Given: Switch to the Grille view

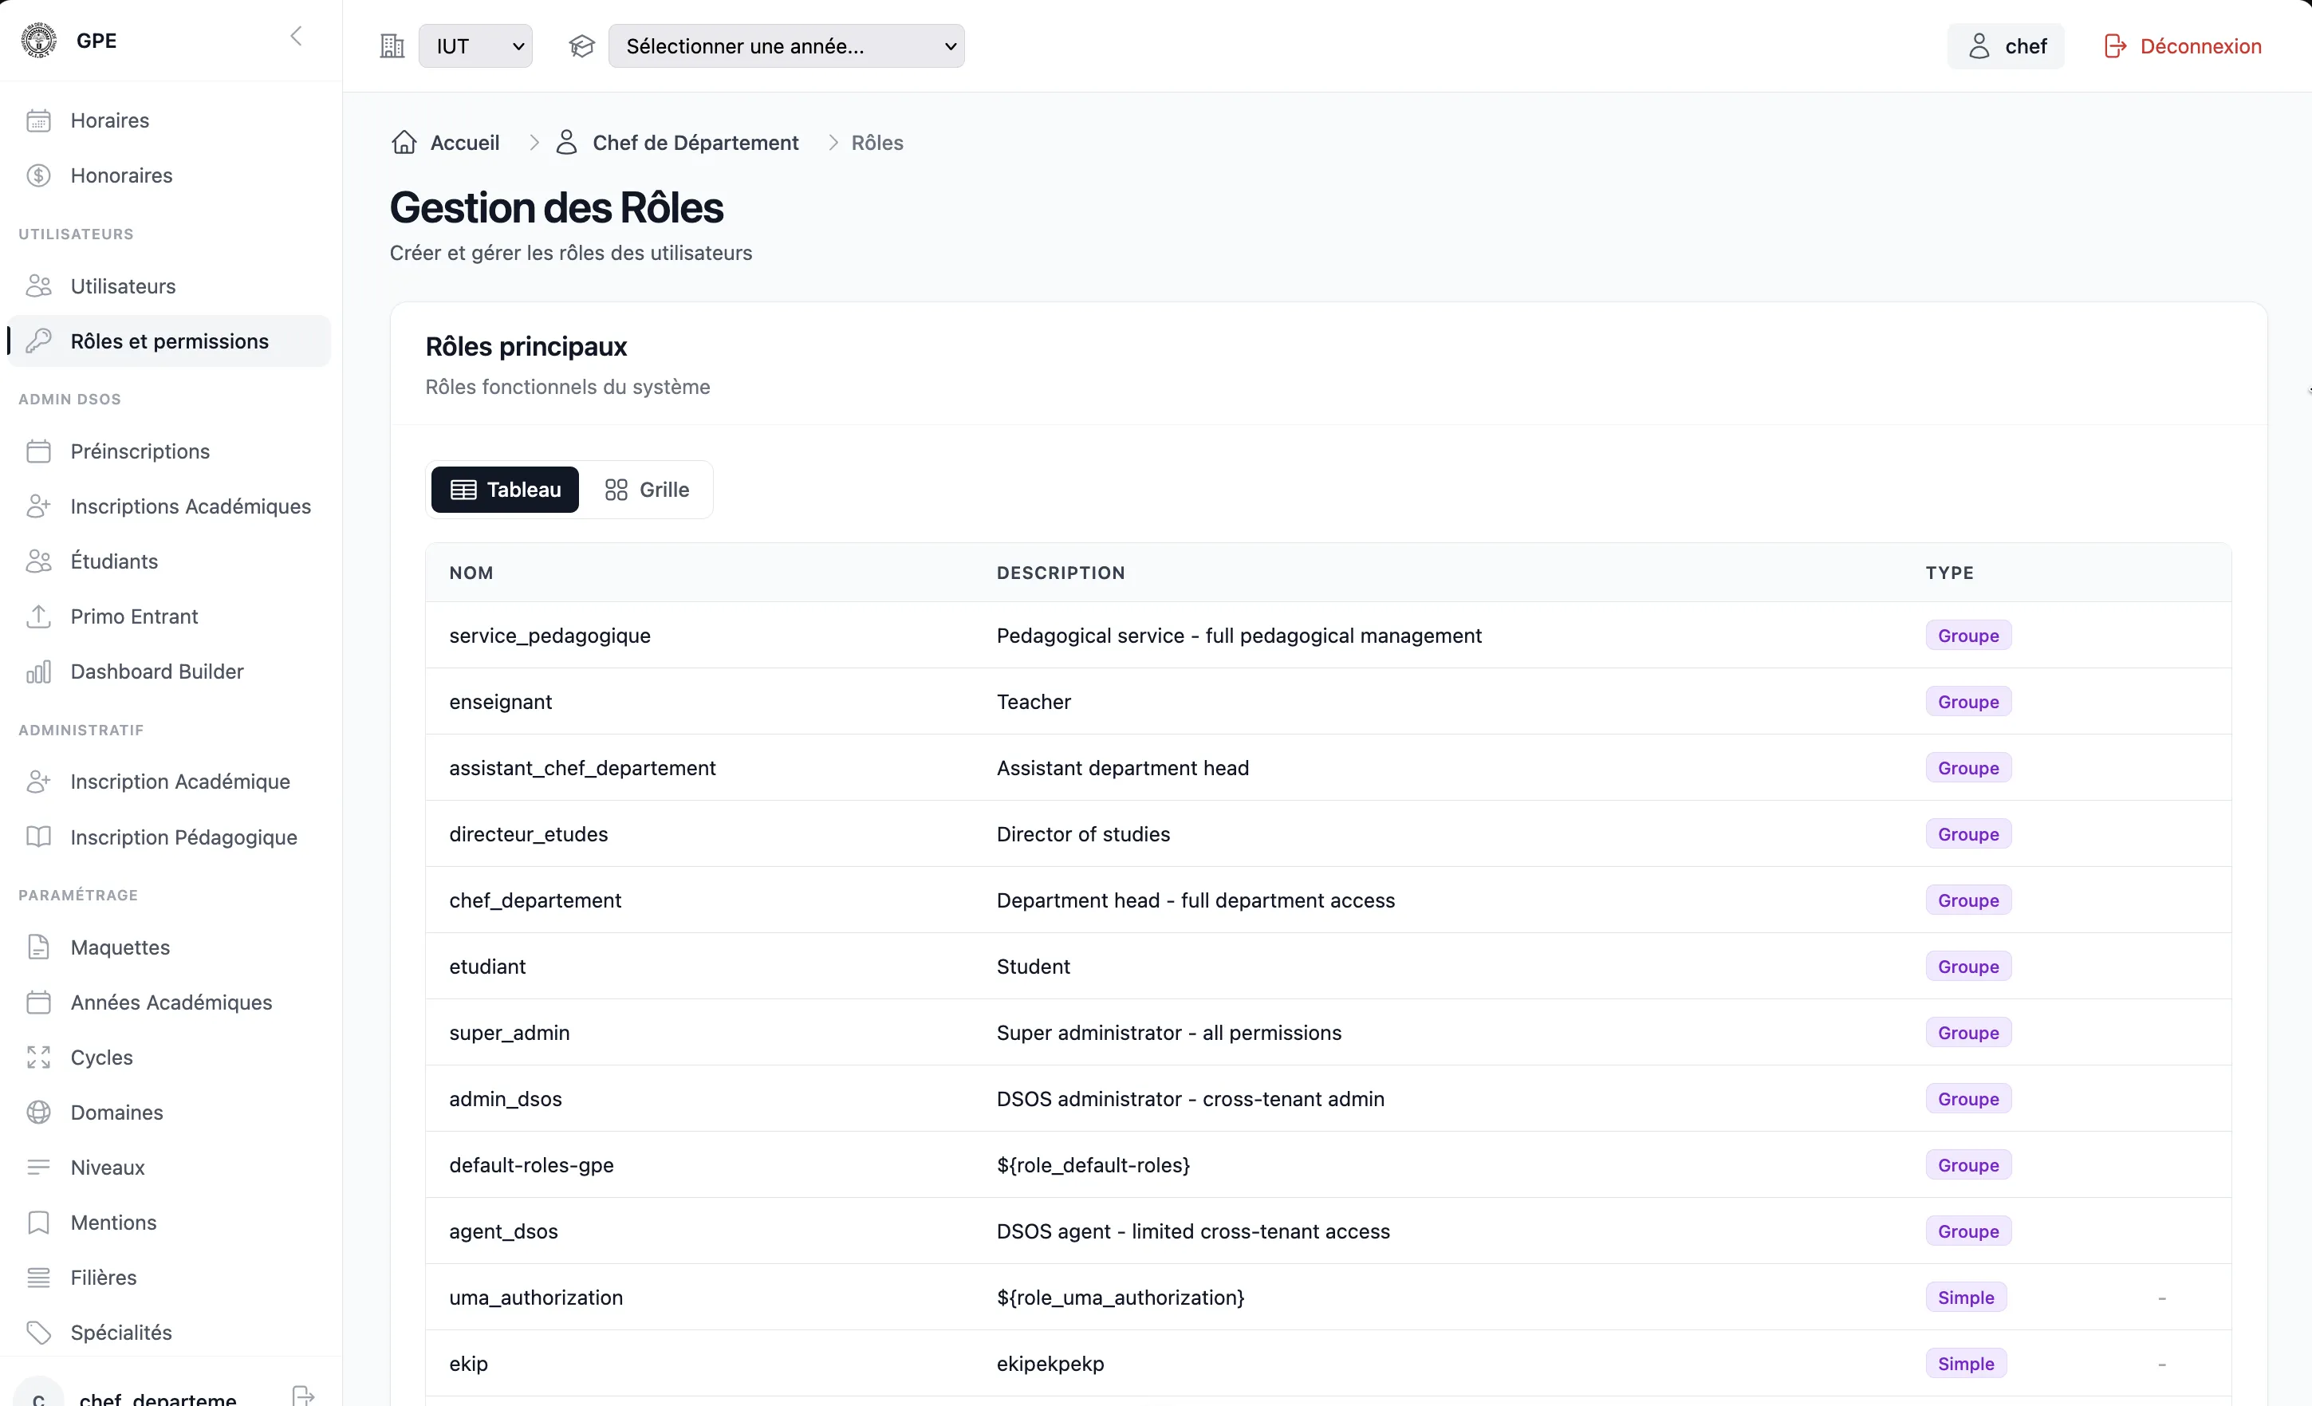Looking at the screenshot, I should pyautogui.click(x=647, y=490).
